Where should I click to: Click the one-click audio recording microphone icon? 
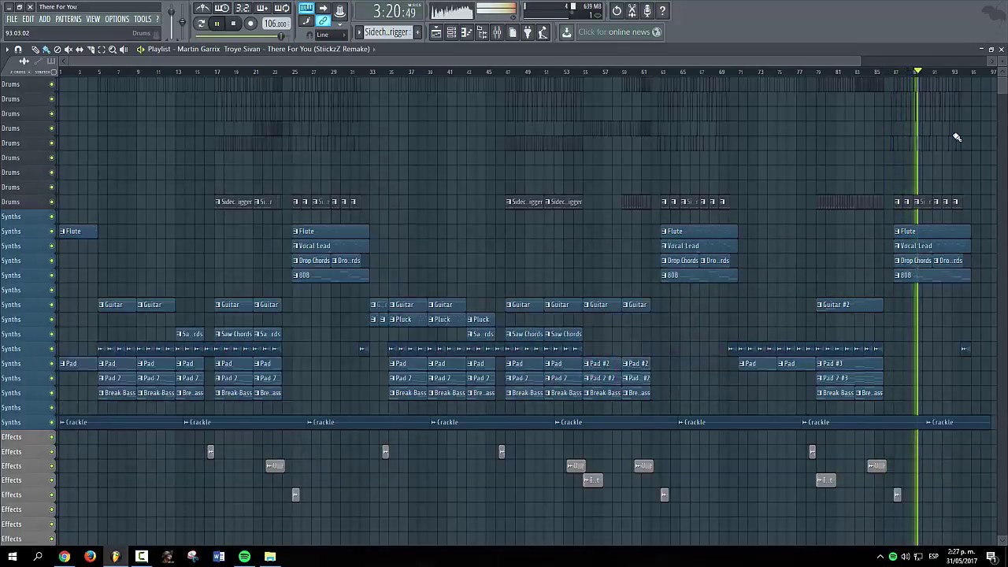(647, 10)
